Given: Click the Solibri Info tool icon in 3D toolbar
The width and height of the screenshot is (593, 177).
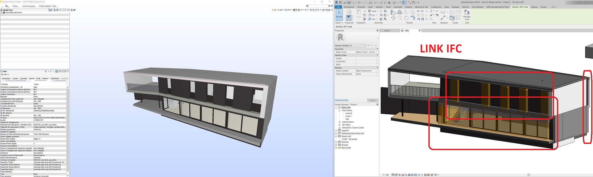Looking at the screenshot, I should click(x=286, y=10).
